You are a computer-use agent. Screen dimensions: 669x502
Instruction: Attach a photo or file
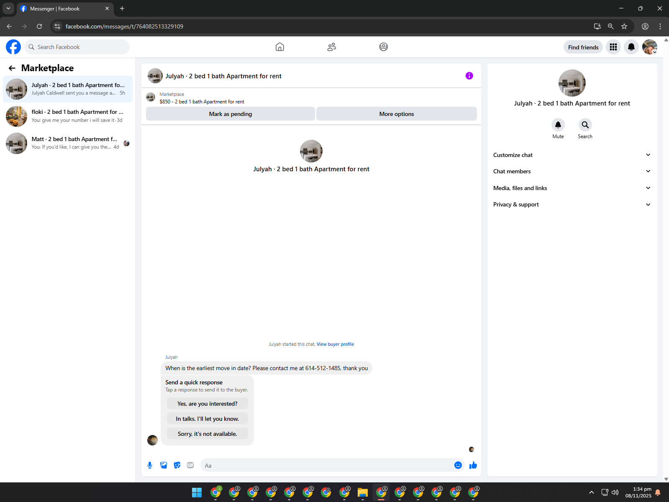point(164,465)
